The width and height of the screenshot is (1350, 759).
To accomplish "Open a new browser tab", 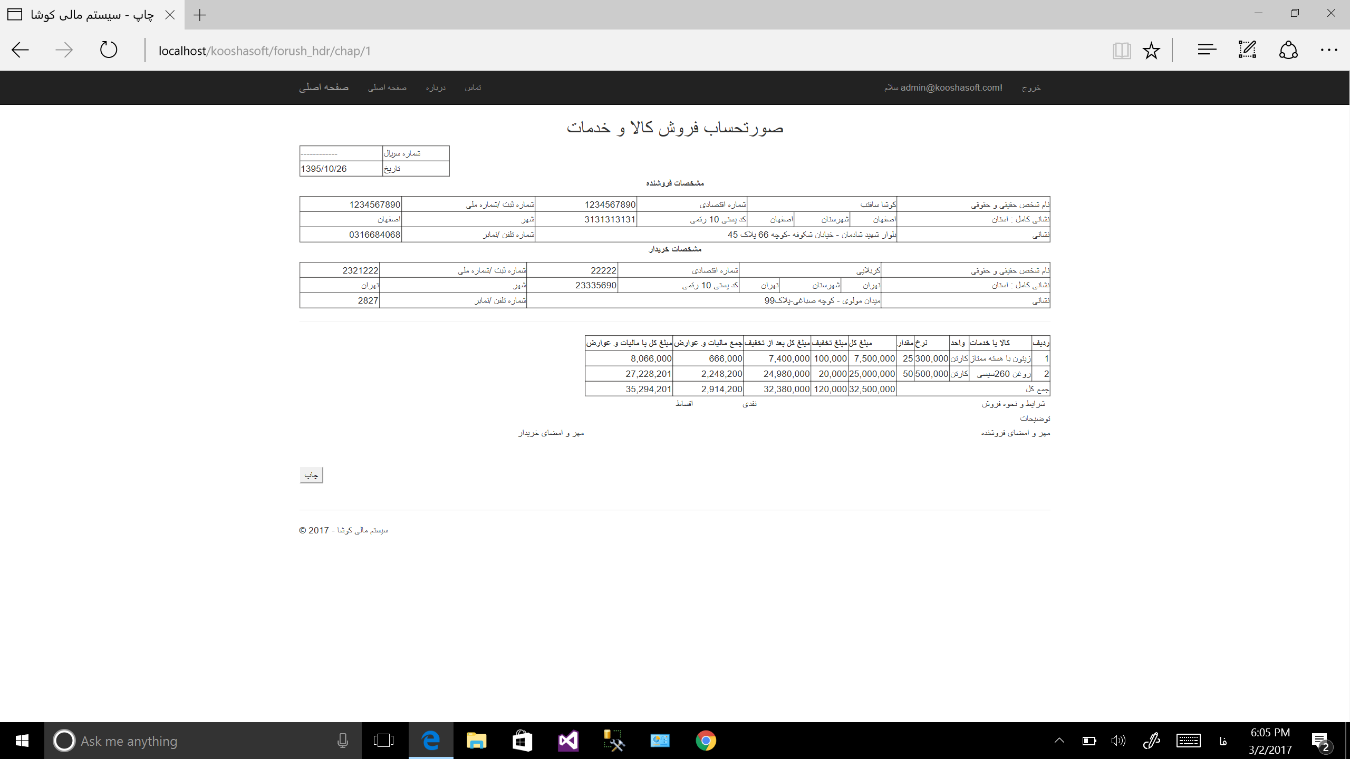I will 199,15.
